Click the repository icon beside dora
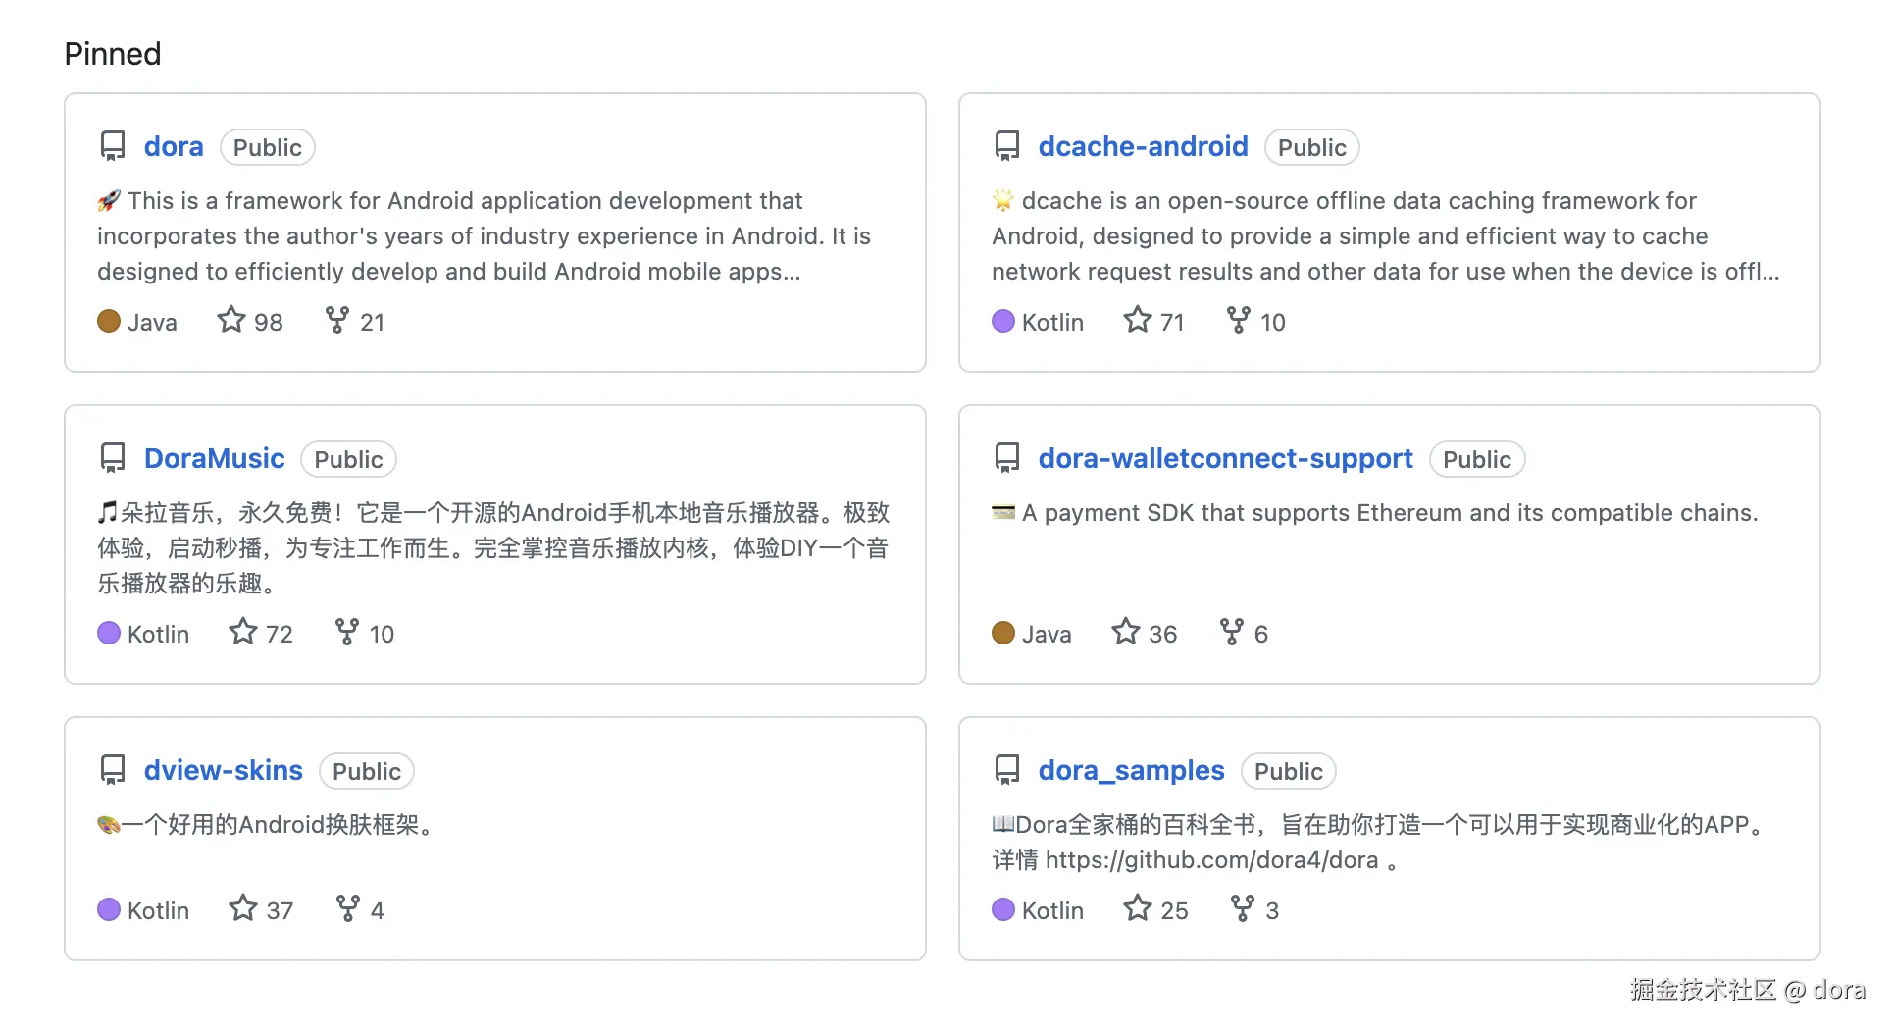The height and width of the screenshot is (1030, 1893). coord(112,145)
